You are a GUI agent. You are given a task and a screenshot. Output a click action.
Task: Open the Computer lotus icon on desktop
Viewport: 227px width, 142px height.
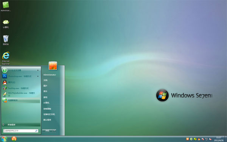tap(6, 23)
